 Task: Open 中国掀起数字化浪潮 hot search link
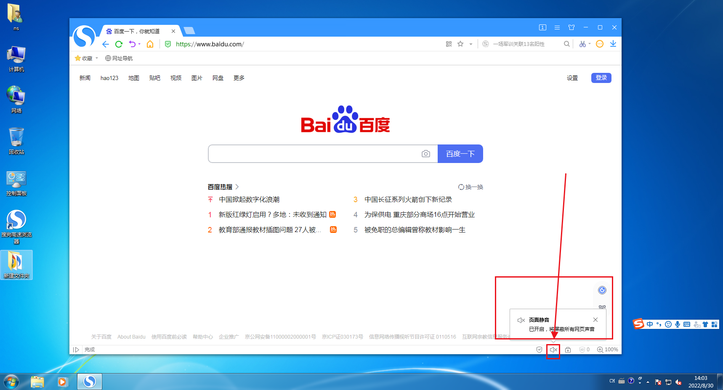(249, 200)
